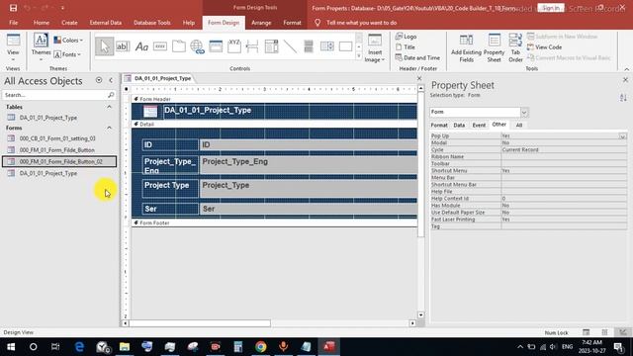633x356 pixels.
Task: Select form 000_CB_01_Form_01_setting_03
Action: 57,138
